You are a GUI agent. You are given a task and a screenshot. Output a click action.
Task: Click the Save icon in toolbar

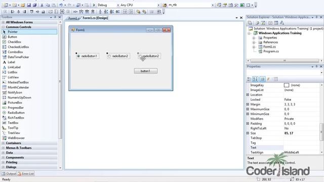pos(29,5)
